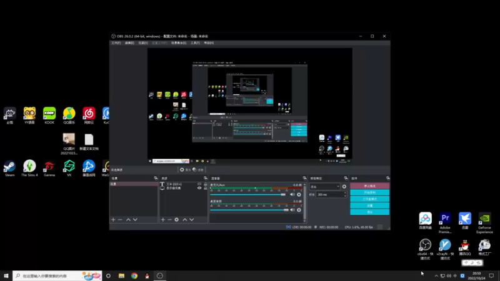Open The Sims 4 desktop shortcut
Viewport: 500px width, 281px height.
click(29, 168)
